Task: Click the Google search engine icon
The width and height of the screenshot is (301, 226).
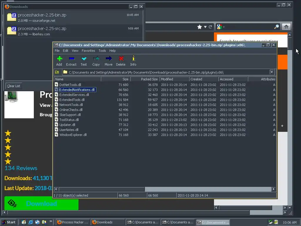Action: (219, 27)
